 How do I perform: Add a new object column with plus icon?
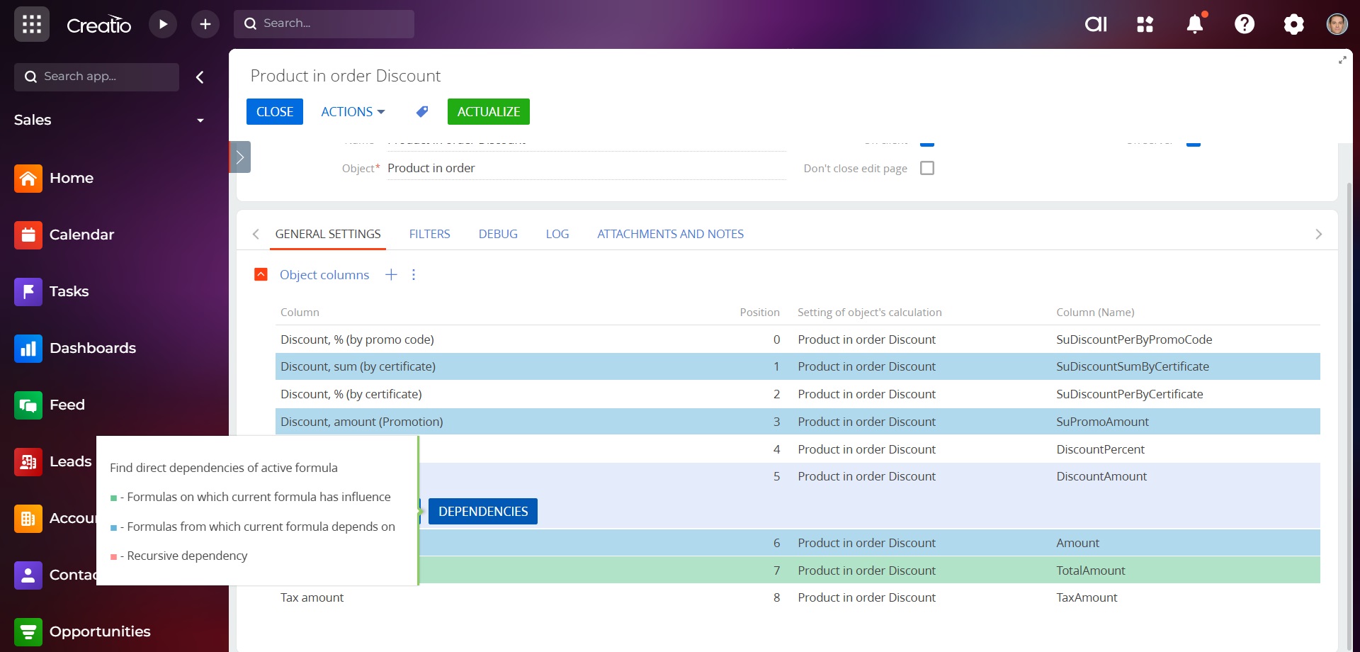click(391, 275)
